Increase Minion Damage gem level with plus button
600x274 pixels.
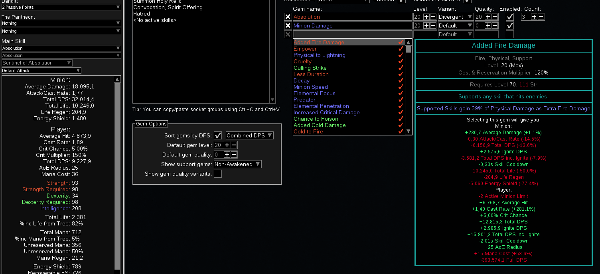(426, 25)
